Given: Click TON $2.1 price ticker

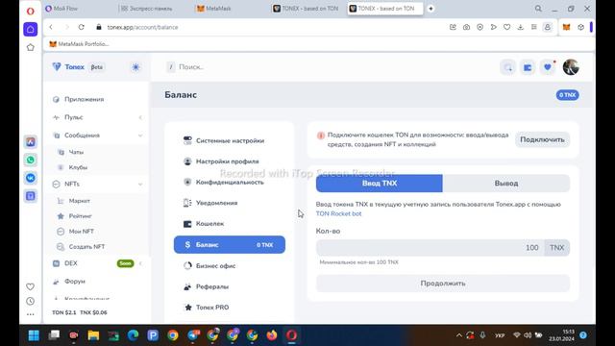Looking at the screenshot, I should coord(64,312).
